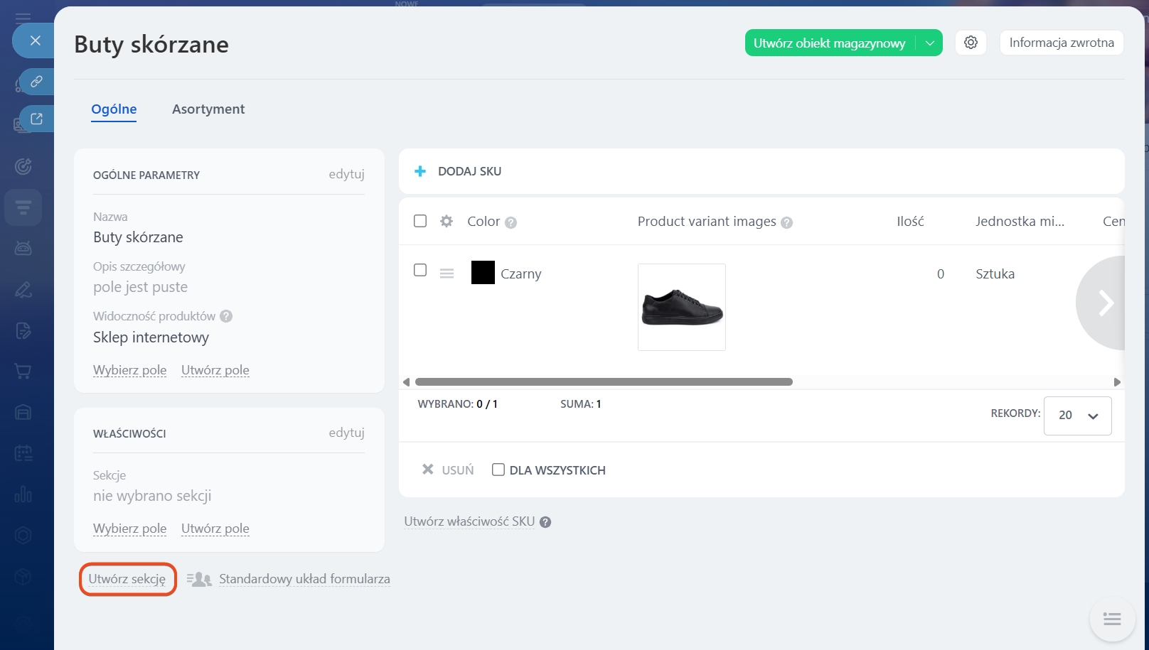The height and width of the screenshot is (650, 1149).
Task: Switch to the Asortyment tab
Action: tap(208, 109)
